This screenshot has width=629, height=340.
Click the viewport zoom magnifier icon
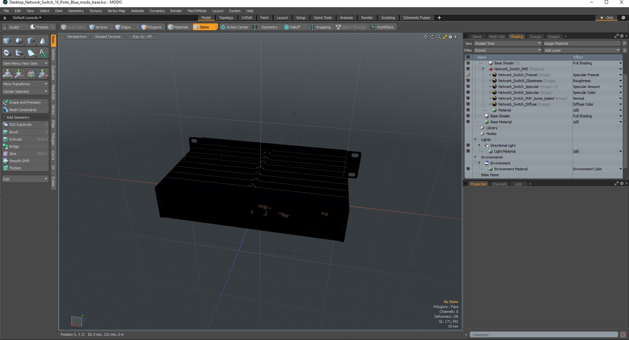click(439, 37)
